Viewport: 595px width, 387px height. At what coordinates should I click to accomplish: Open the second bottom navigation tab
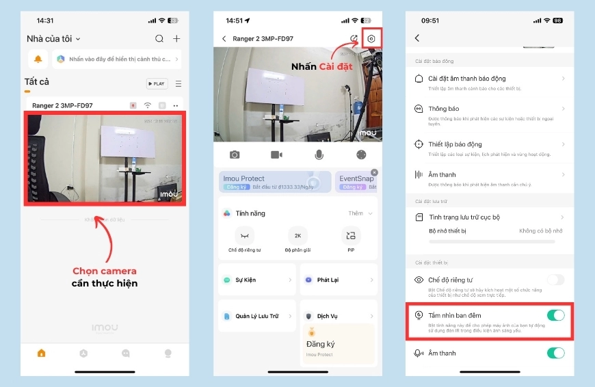(x=83, y=353)
